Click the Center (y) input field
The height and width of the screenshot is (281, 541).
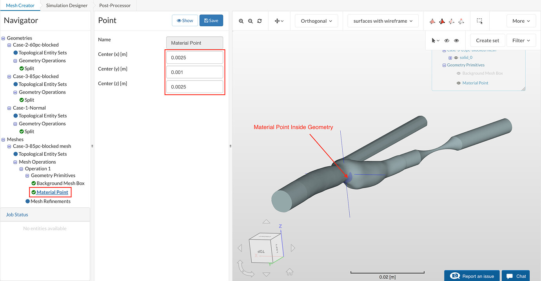click(195, 72)
